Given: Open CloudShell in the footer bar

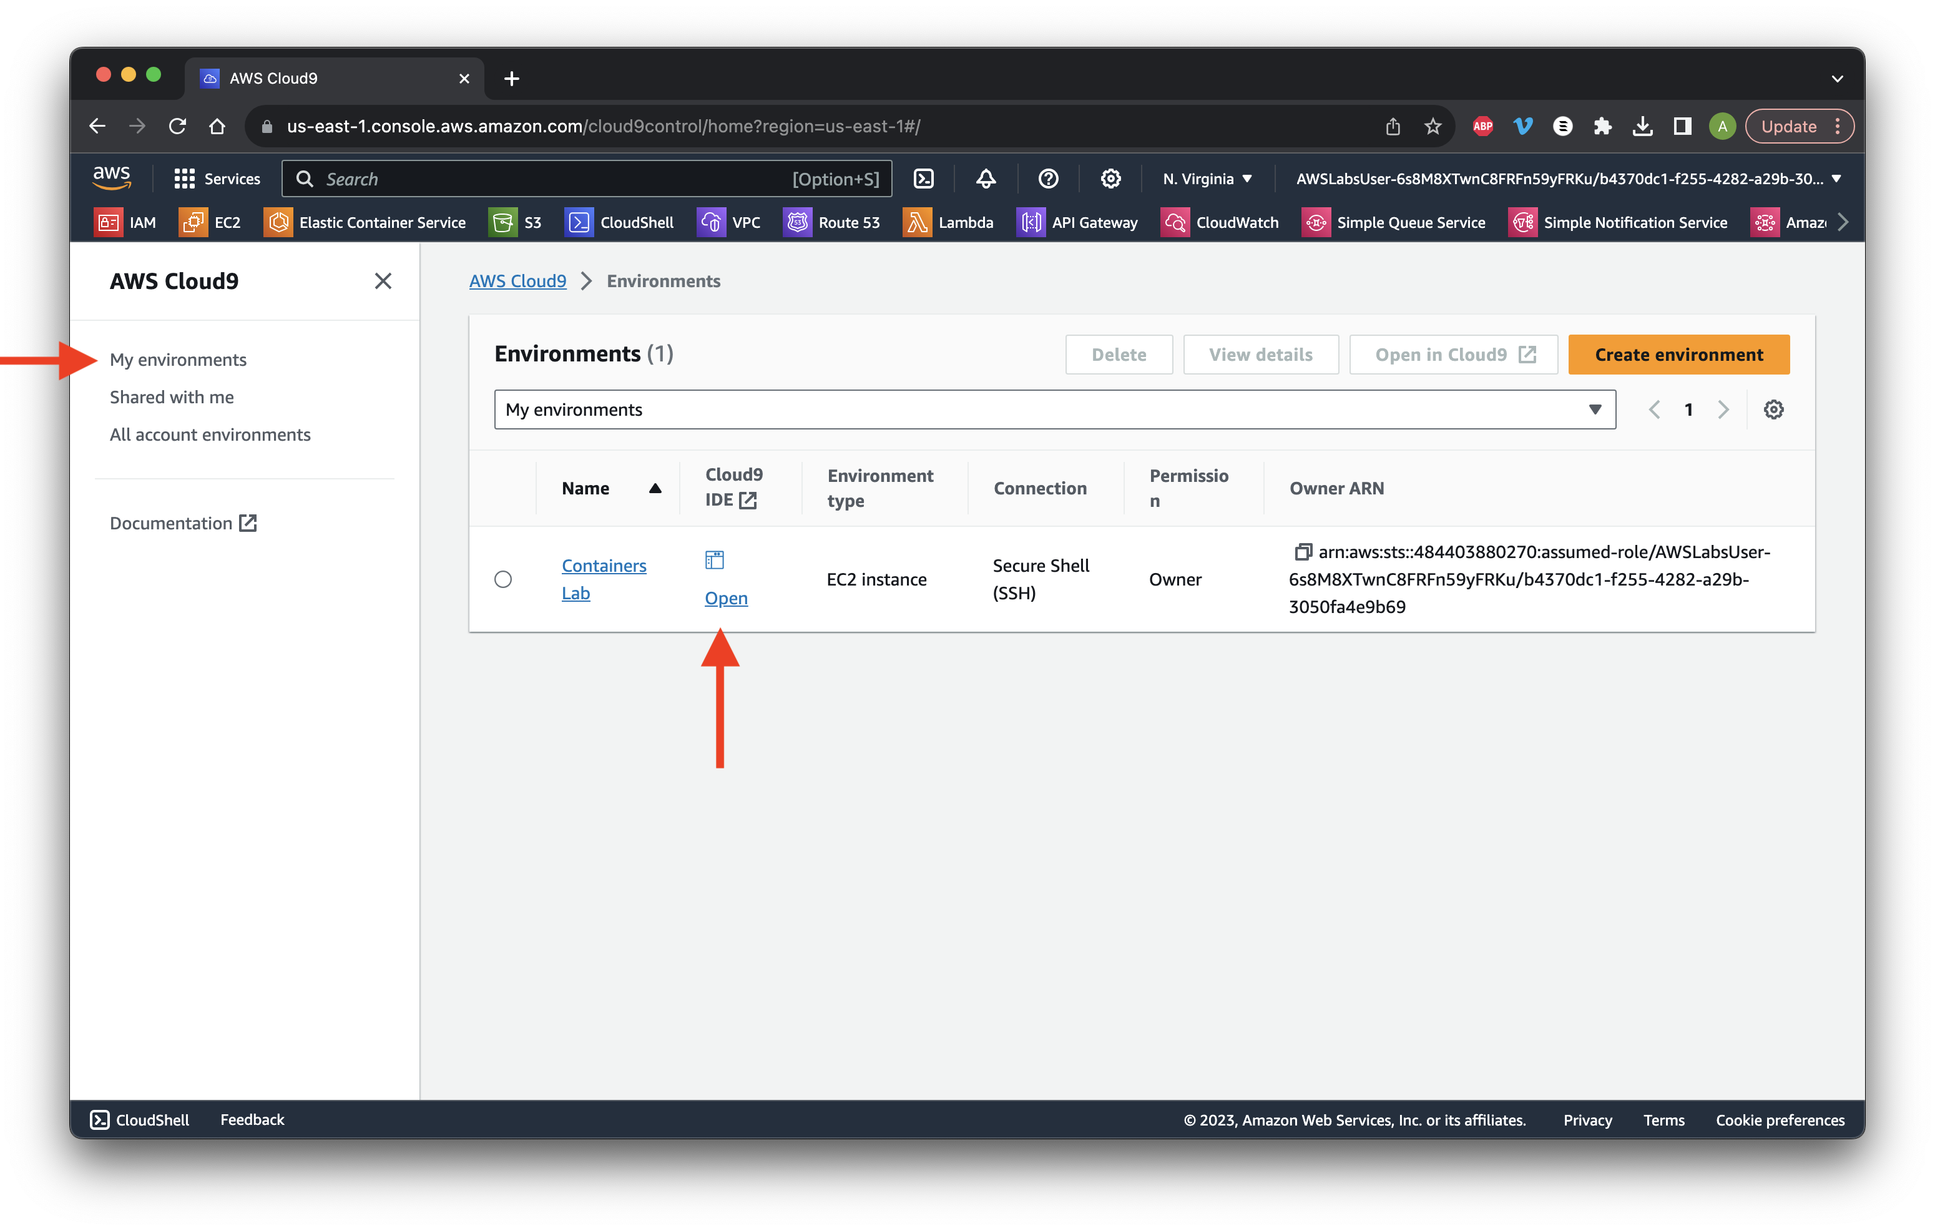Looking at the screenshot, I should pos(140,1119).
